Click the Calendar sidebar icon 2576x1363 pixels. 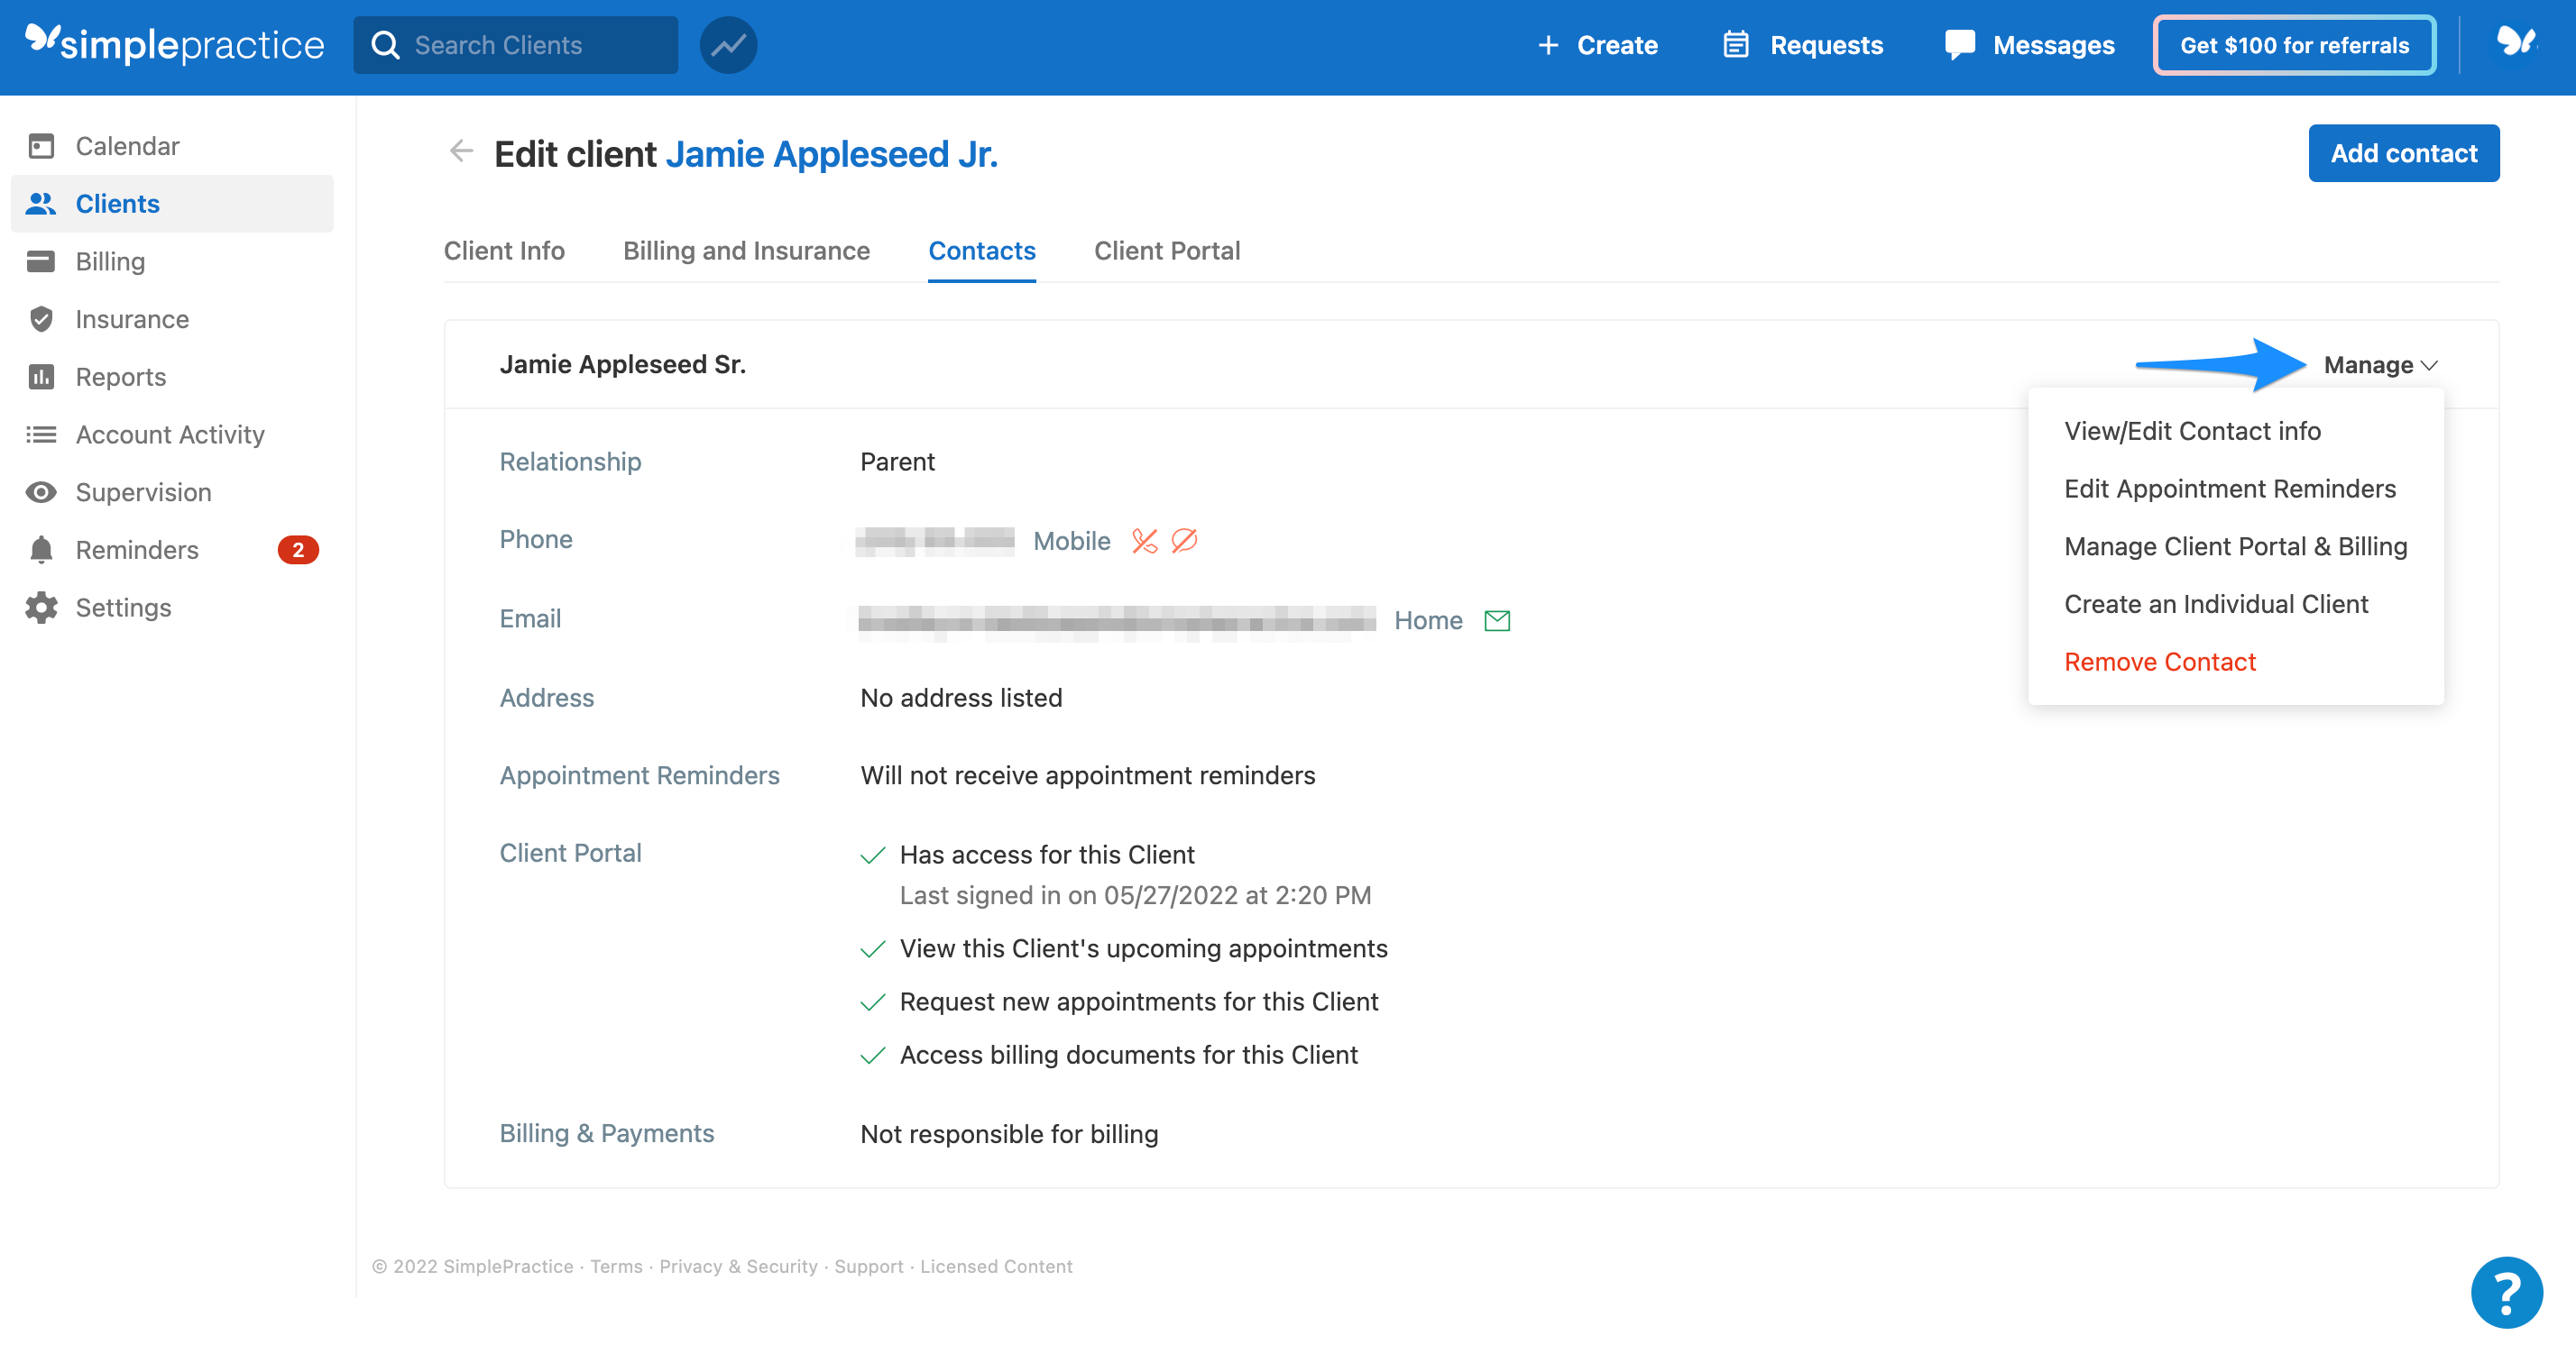[x=41, y=146]
